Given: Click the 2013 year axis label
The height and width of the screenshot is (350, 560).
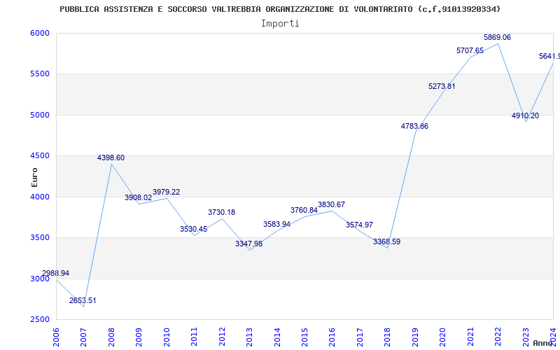Looking at the screenshot, I should 250,337.
